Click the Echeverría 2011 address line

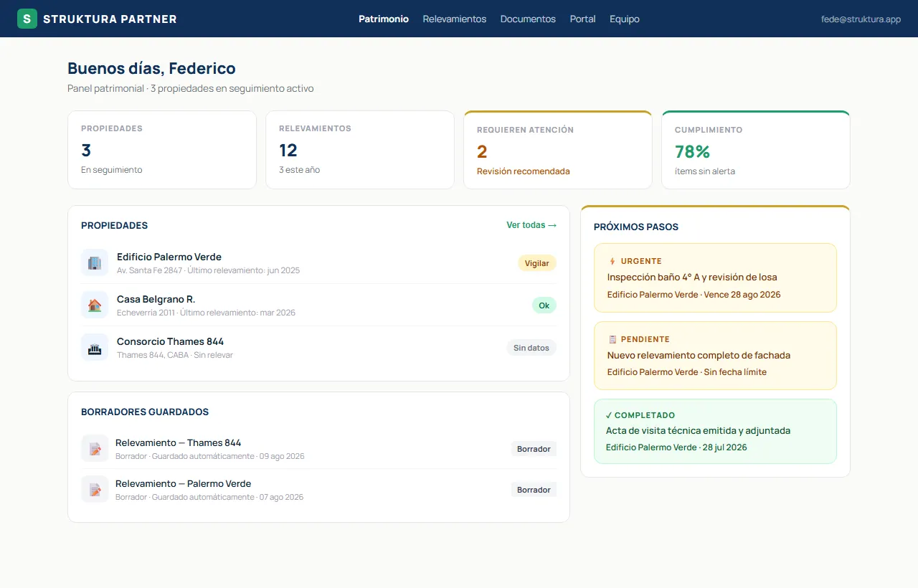206,313
